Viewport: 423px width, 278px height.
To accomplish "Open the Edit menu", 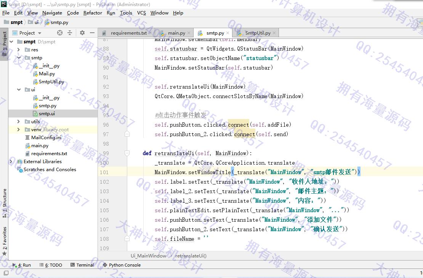I will pos(18,13).
